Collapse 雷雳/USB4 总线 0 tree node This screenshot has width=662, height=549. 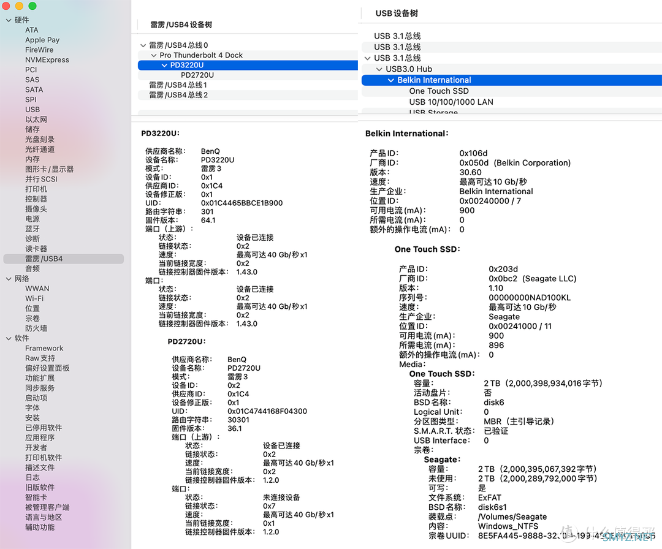143,45
